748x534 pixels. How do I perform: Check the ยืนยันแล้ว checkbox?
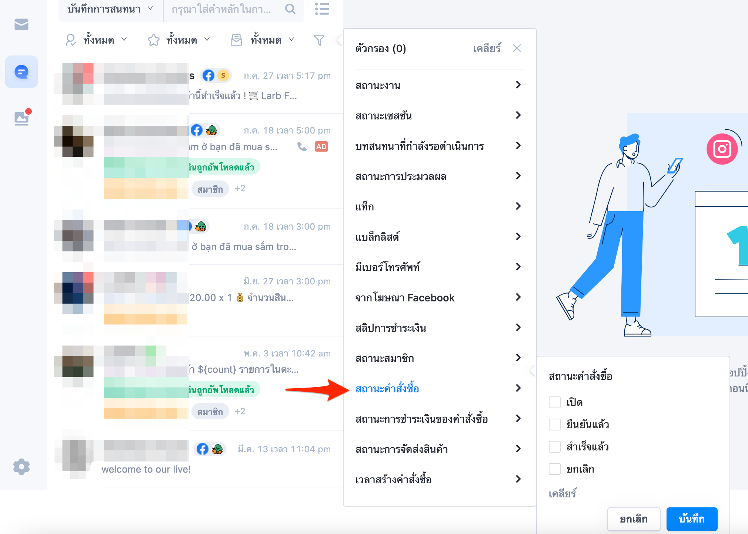[x=555, y=425]
